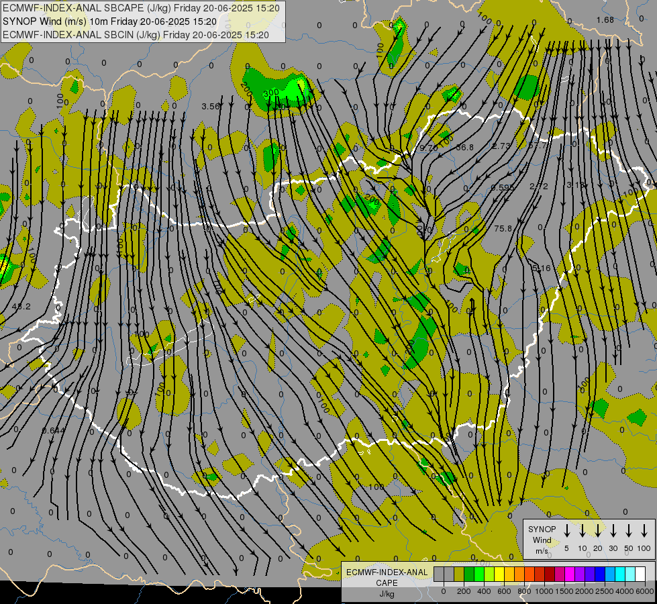Click the 30 m/s wind arrow in legend
Screen dimensions: 657x604
(613, 531)
